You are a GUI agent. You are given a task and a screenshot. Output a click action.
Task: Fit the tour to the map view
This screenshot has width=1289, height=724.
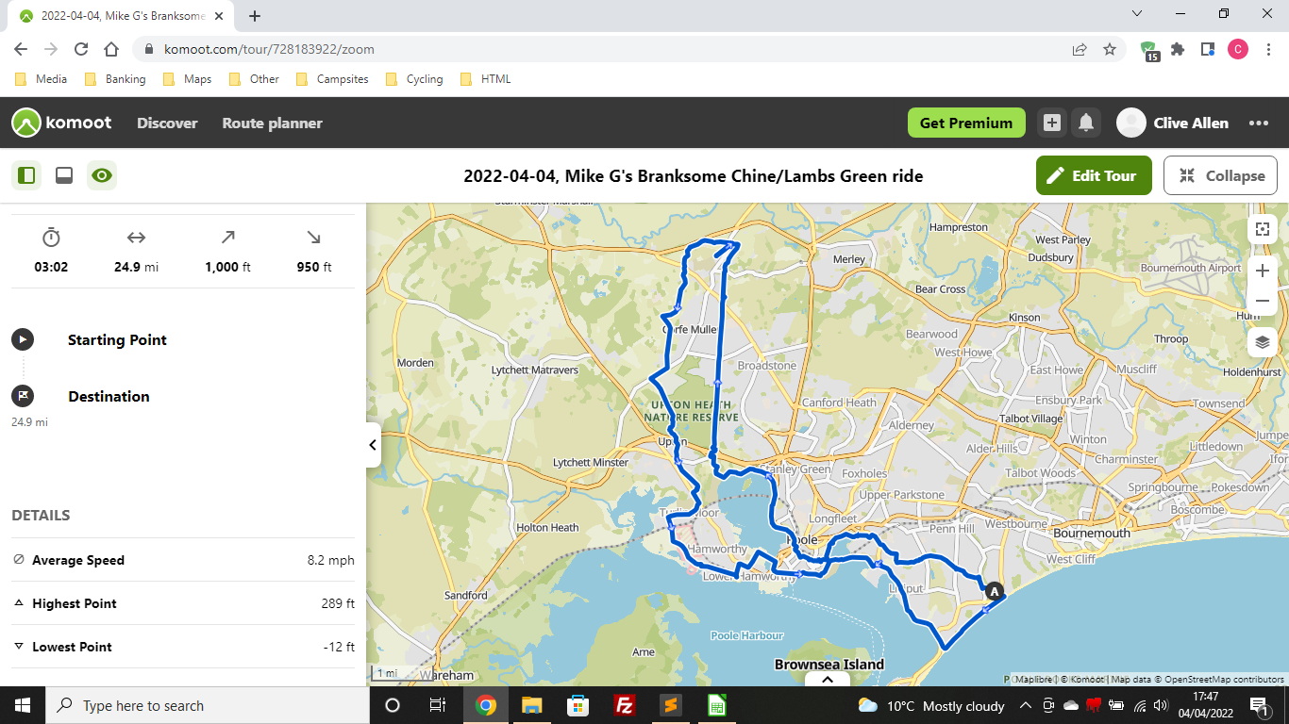1263,229
